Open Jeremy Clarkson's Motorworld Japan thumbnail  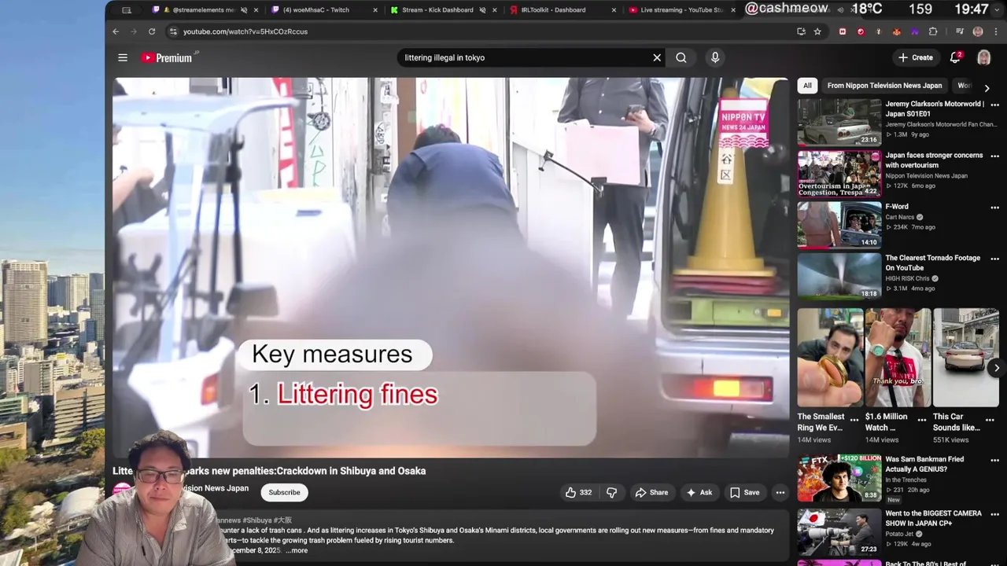pos(839,122)
